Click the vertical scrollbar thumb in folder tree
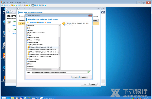152x99 pixels. (59, 46)
